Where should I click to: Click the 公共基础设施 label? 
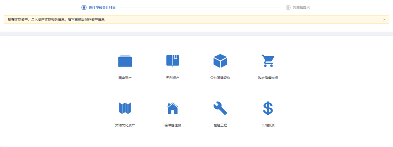tap(220, 78)
